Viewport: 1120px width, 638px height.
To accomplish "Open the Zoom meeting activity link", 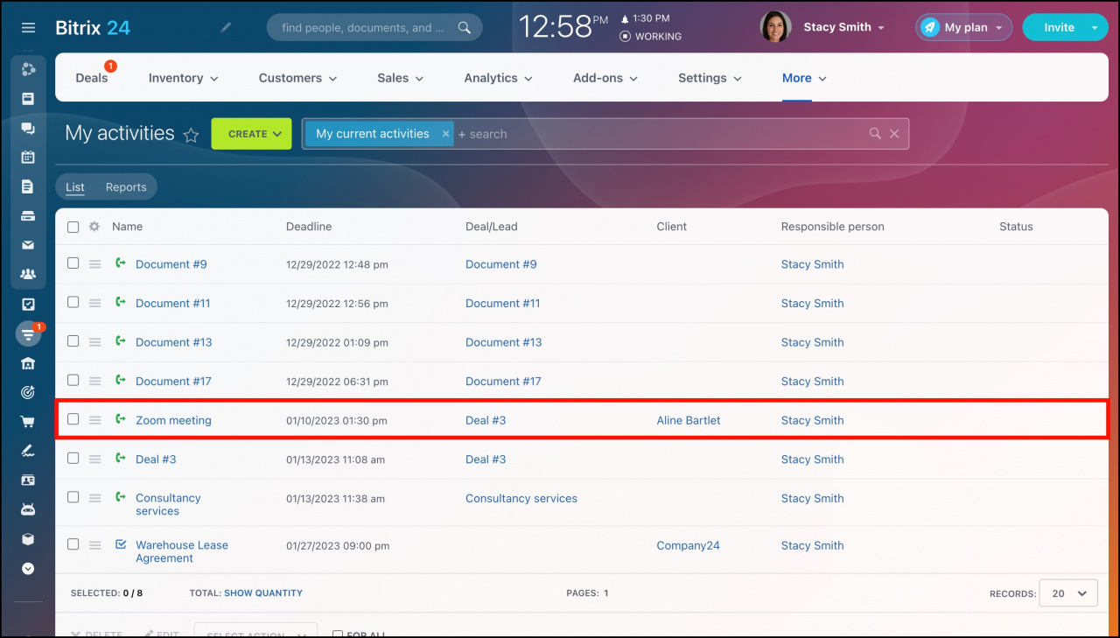I will (173, 420).
